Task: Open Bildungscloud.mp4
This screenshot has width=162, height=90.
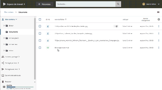Action: click(62, 48)
